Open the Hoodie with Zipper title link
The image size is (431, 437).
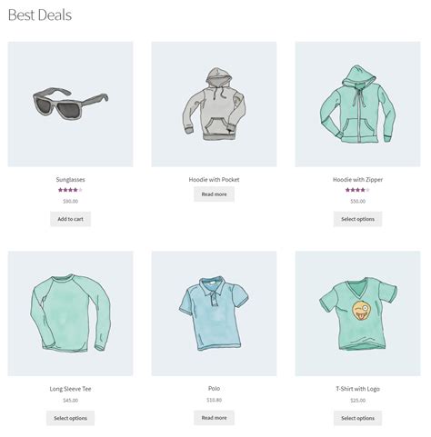tap(357, 180)
